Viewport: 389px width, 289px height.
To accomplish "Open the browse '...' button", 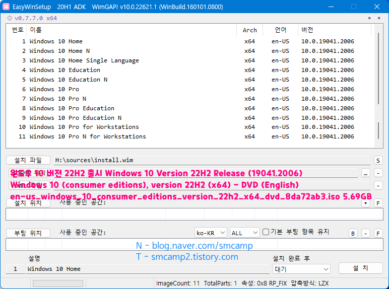I will coord(365,173).
